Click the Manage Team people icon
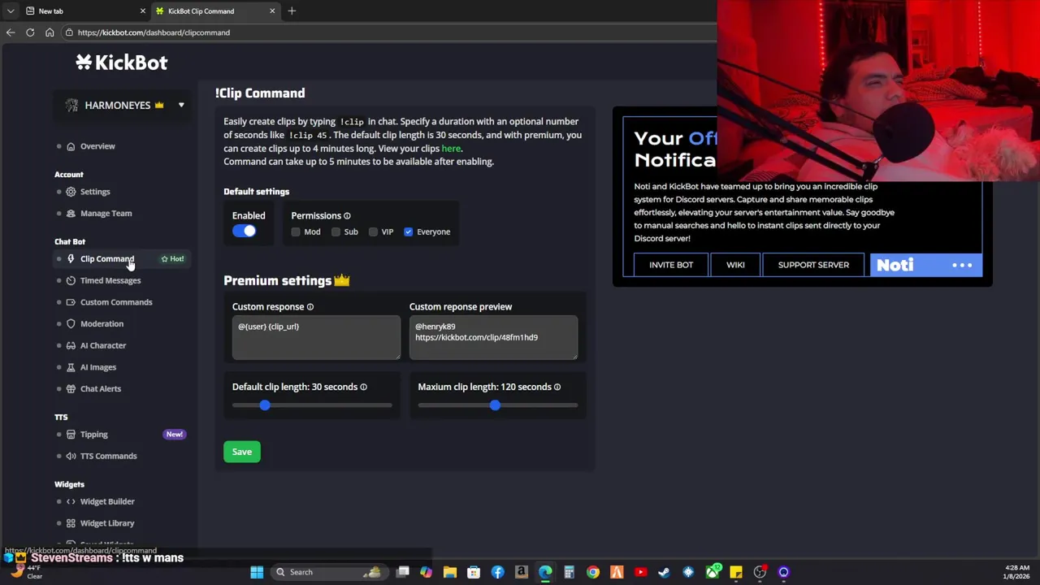Screen dimensions: 1040x585 click(71, 214)
